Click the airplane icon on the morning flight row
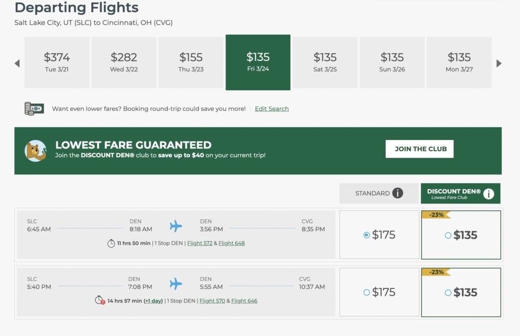 pos(175,225)
